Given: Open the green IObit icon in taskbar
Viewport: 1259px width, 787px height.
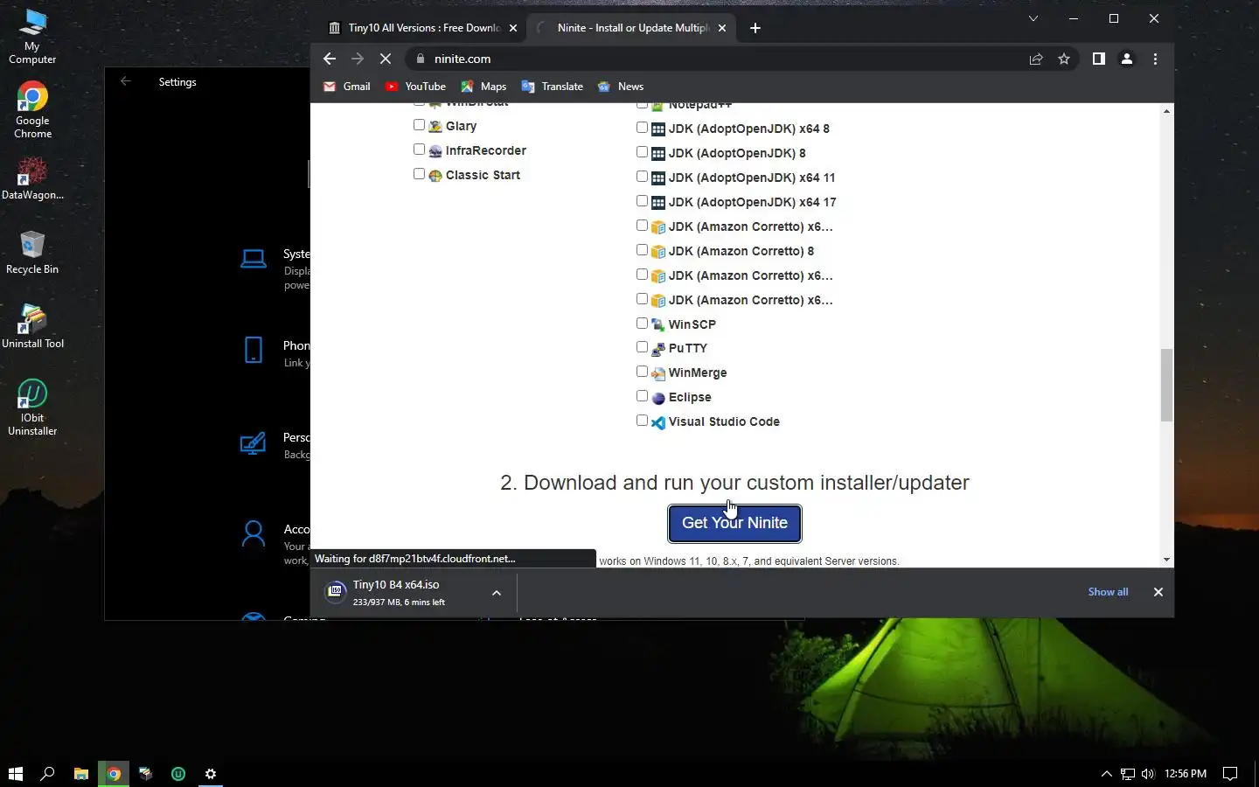Looking at the screenshot, I should click(x=178, y=773).
